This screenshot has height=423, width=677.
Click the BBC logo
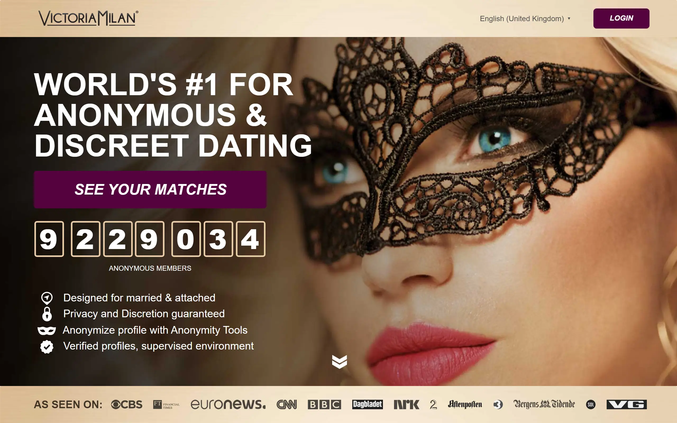tap(324, 404)
